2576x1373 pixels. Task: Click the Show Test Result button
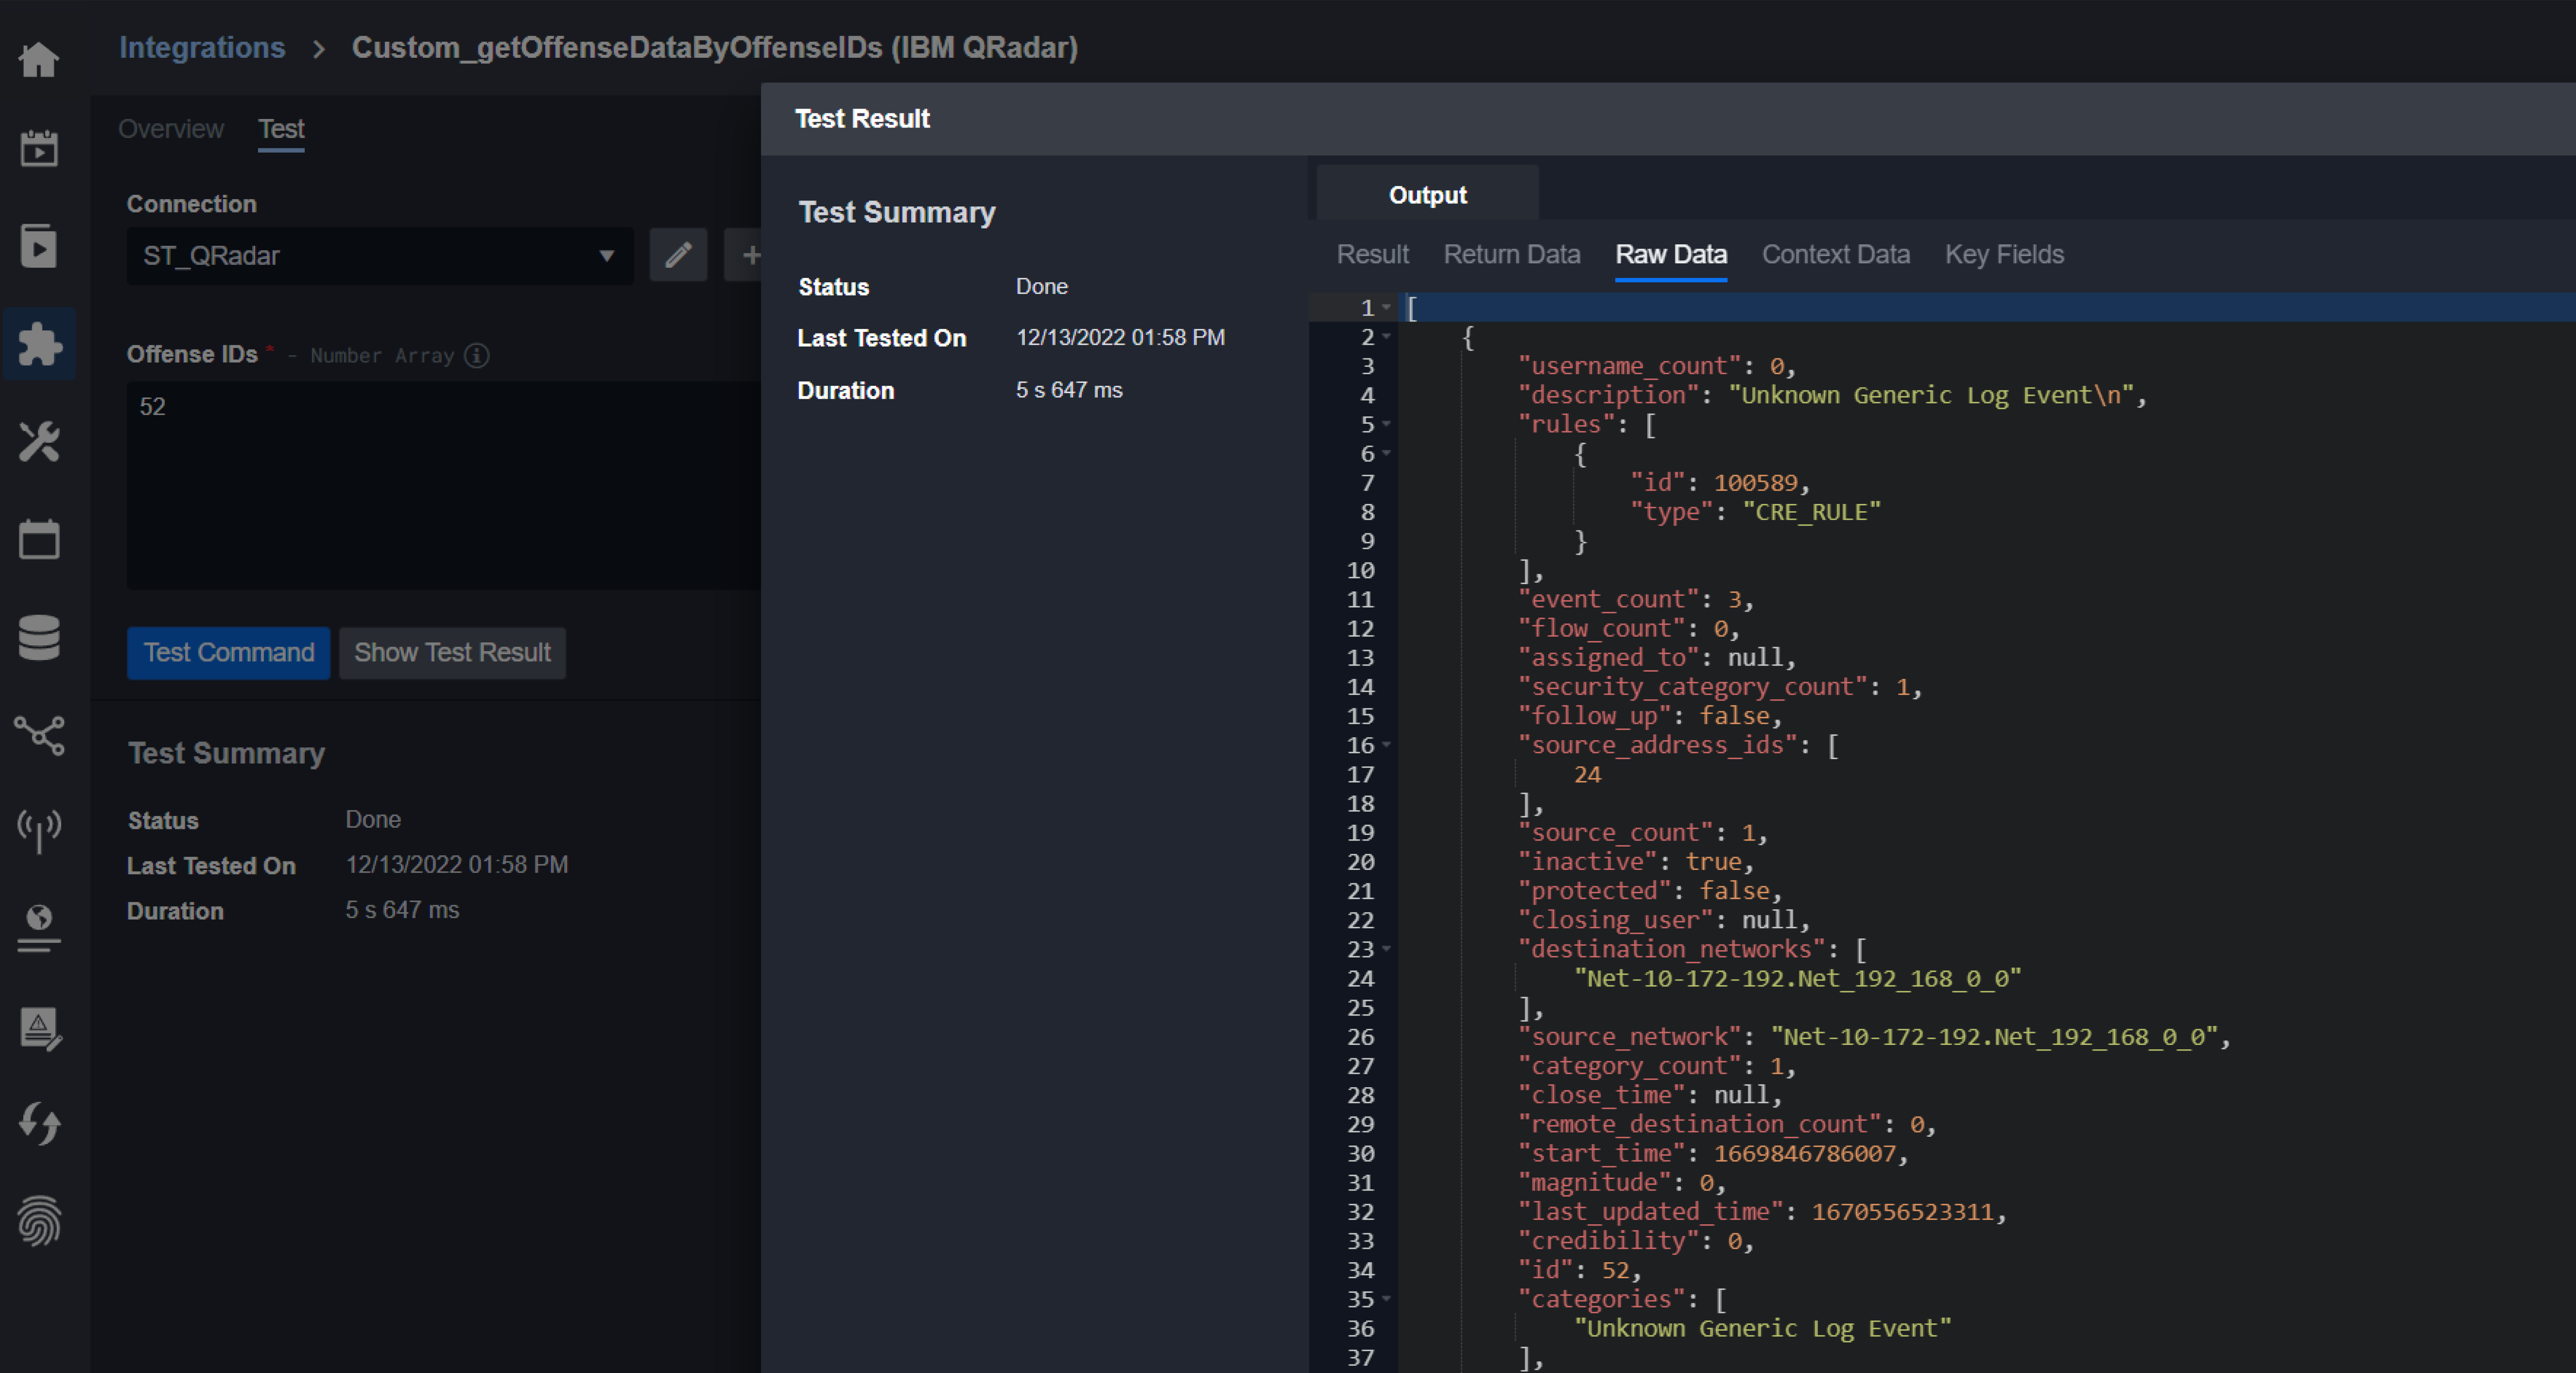pos(452,653)
